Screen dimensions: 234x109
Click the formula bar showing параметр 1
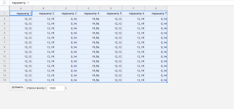tap(122, 3)
